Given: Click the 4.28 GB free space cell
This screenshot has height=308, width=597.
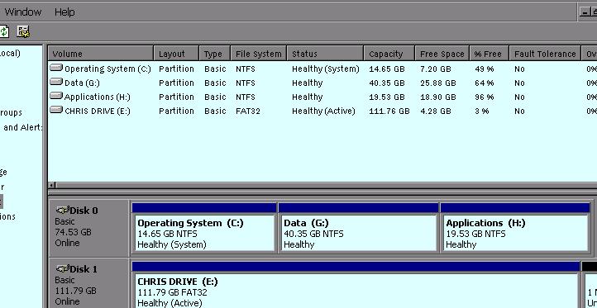Looking at the screenshot, I should click(436, 111).
